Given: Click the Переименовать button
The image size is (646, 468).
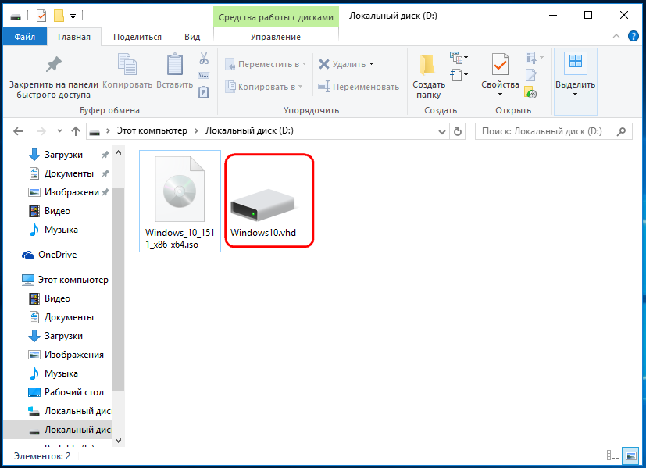Looking at the screenshot, I should [359, 87].
